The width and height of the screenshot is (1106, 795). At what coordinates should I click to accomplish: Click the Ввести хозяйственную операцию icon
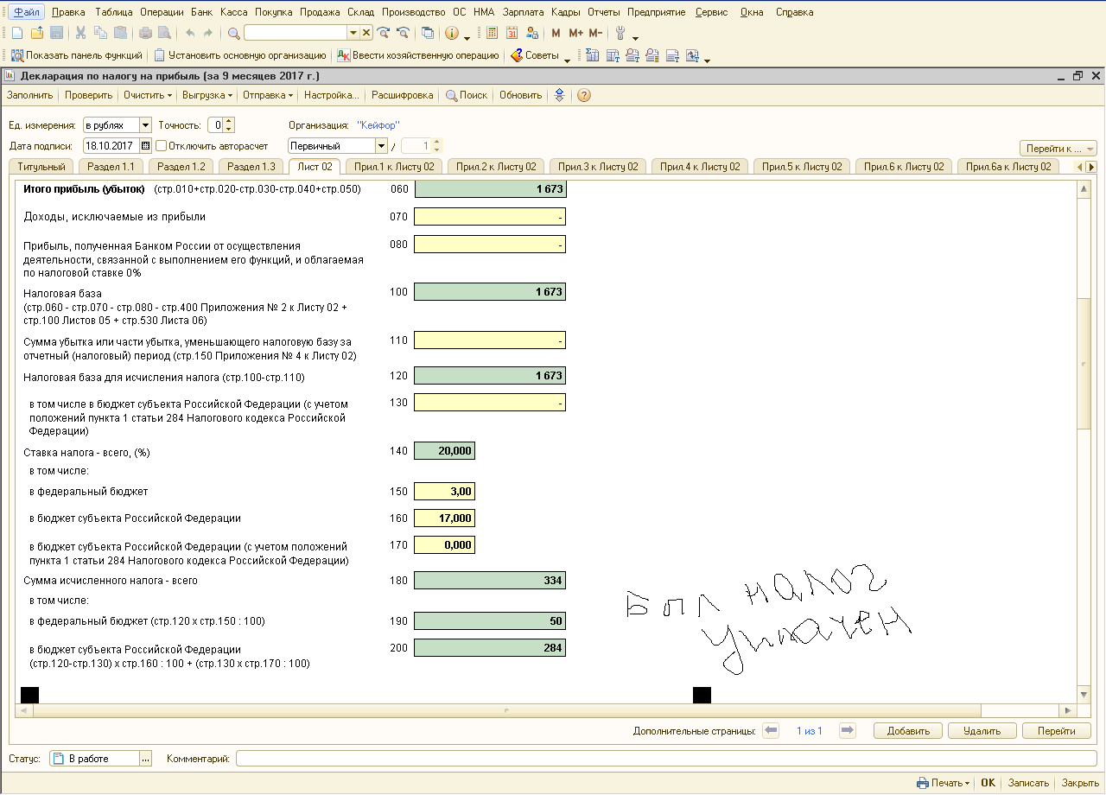tap(344, 55)
